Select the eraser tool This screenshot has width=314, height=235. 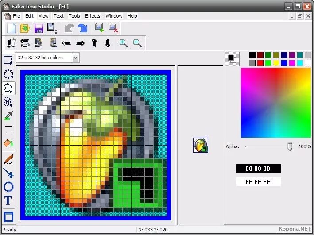(x=8, y=129)
